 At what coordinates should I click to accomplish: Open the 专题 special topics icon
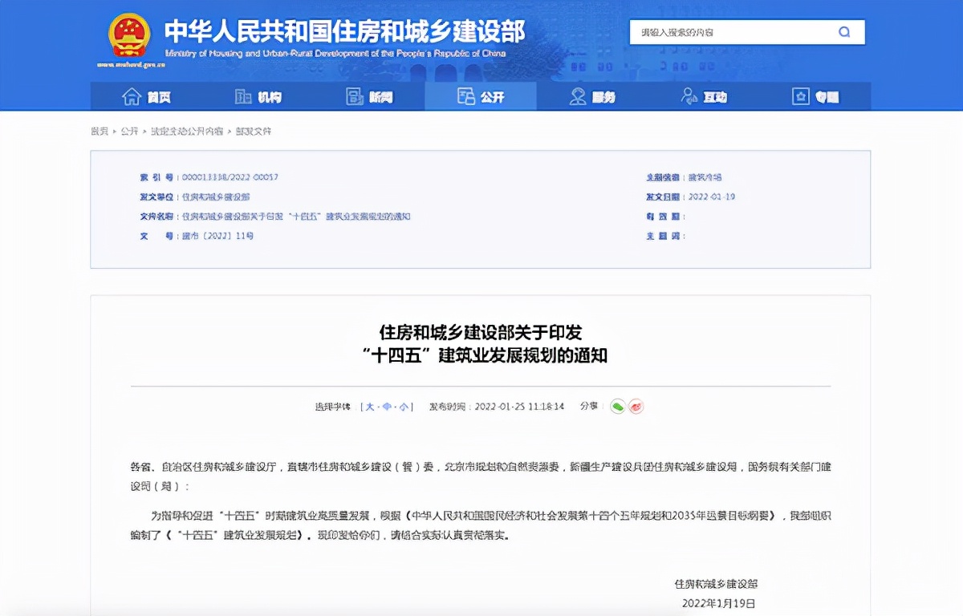coord(799,95)
